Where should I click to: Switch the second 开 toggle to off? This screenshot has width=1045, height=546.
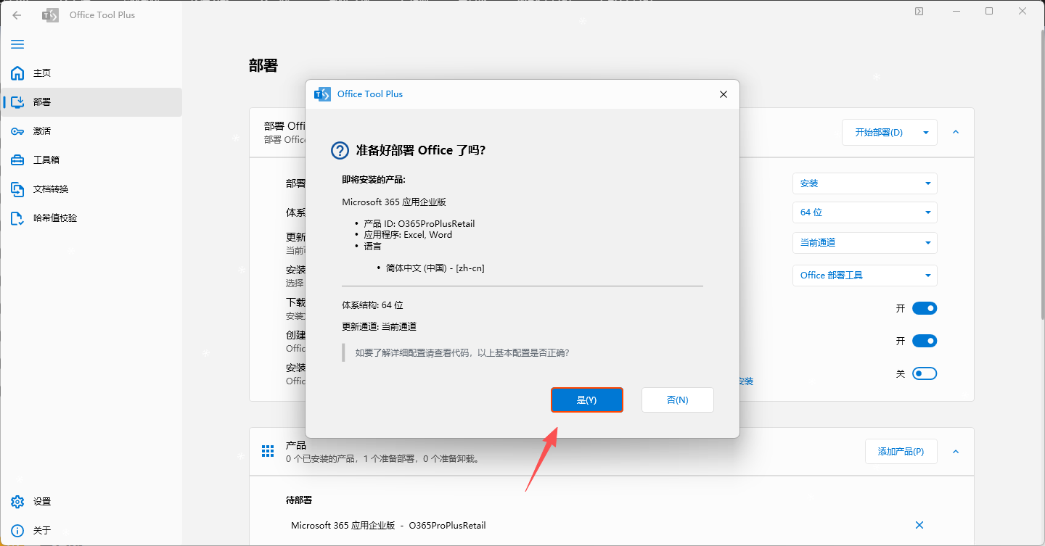coord(925,340)
